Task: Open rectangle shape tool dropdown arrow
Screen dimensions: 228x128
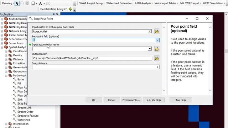Action: pos(37,3)
